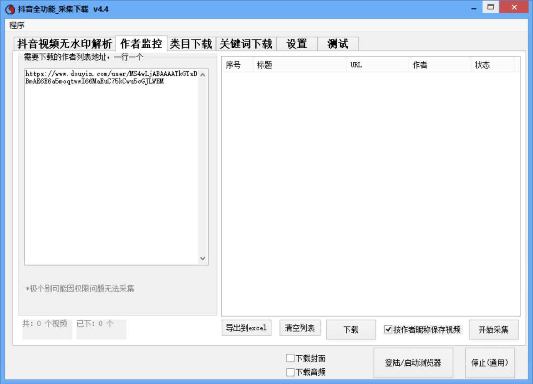533x384 pixels.
Task: Switch to 抖音视频无水印解析 tab
Action: click(65, 44)
